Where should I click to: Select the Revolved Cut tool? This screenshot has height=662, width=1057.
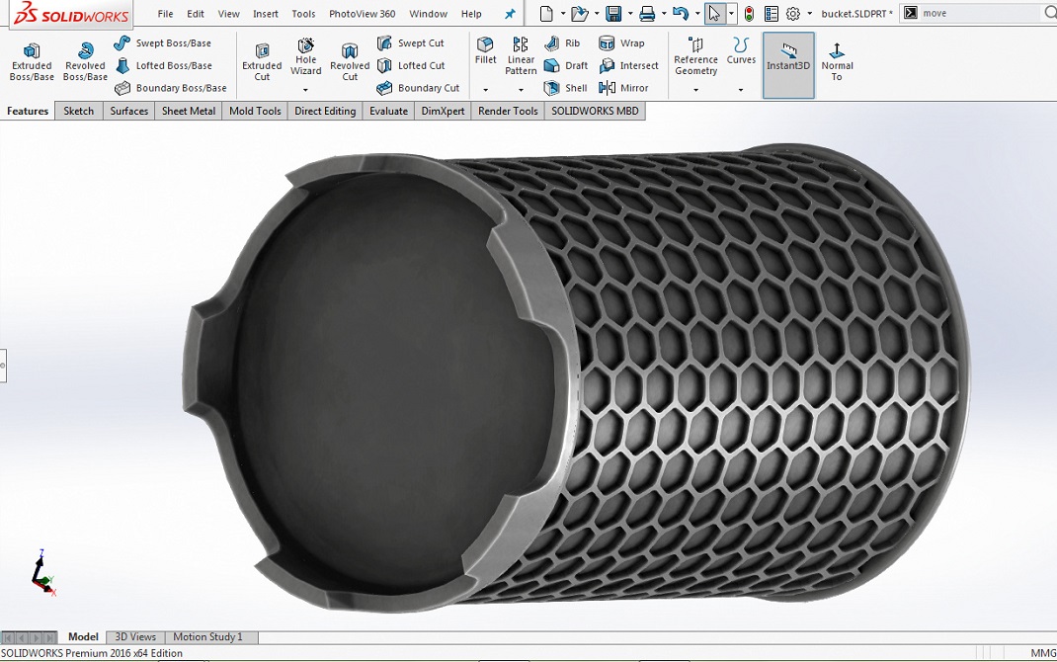[x=349, y=61]
